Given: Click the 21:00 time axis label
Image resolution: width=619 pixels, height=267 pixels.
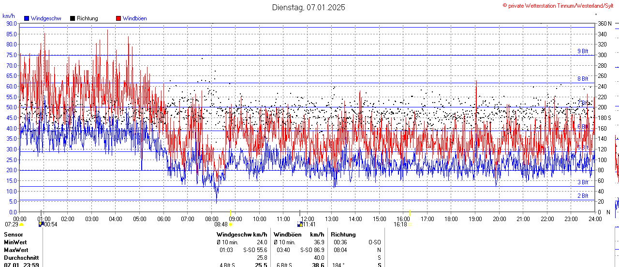Looking at the screenshot, I should click(x=523, y=219).
